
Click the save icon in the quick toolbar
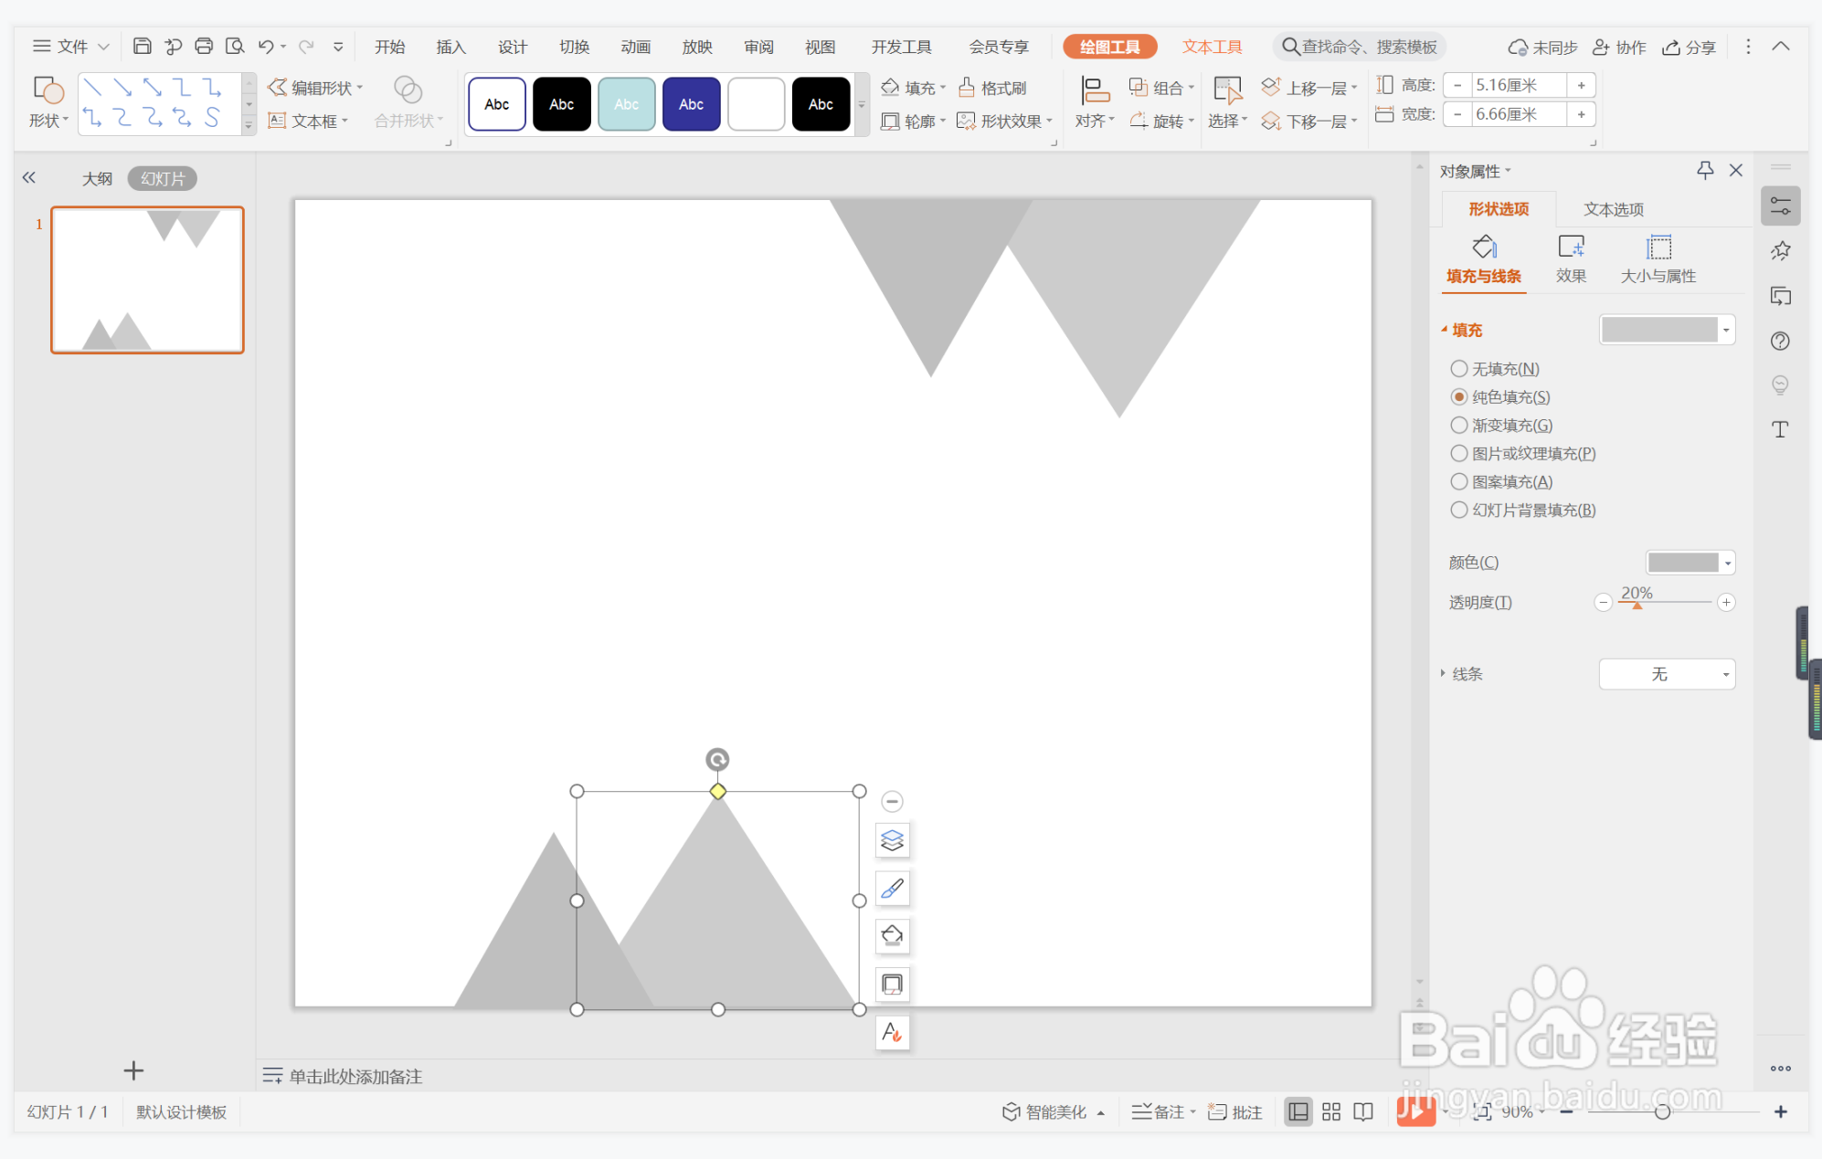coord(142,46)
